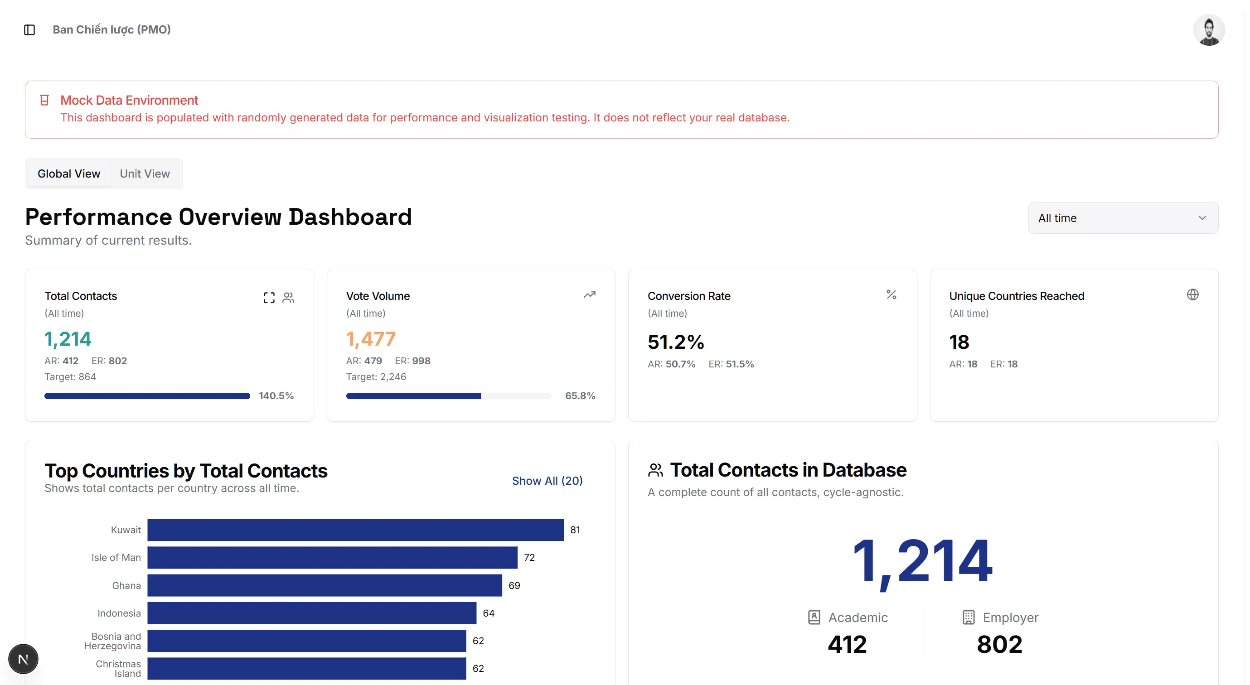Screen dimensions: 1250x685
Task: Click the Isle of Man bar
Action: tap(332, 557)
